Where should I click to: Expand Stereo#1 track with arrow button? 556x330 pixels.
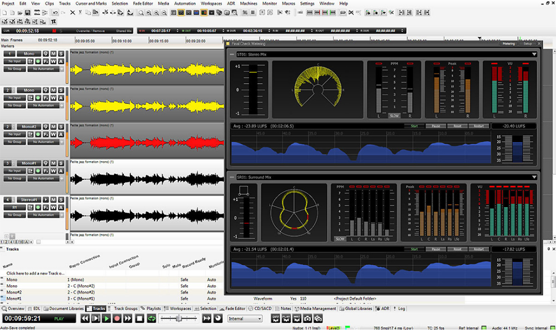pos(46,199)
